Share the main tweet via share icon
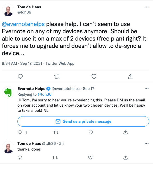This screenshot has width=153, height=169. click(131, 77)
